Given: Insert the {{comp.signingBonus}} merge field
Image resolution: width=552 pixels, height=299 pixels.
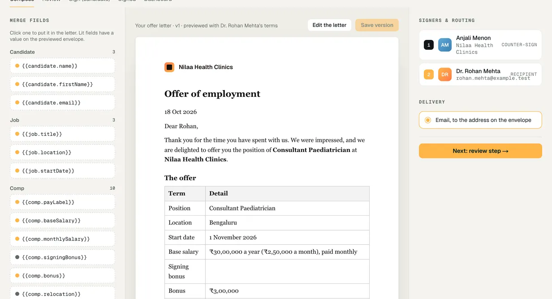Looking at the screenshot, I should (62, 257).
